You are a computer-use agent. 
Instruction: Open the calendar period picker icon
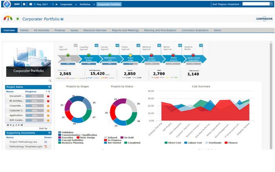(31, 4)
